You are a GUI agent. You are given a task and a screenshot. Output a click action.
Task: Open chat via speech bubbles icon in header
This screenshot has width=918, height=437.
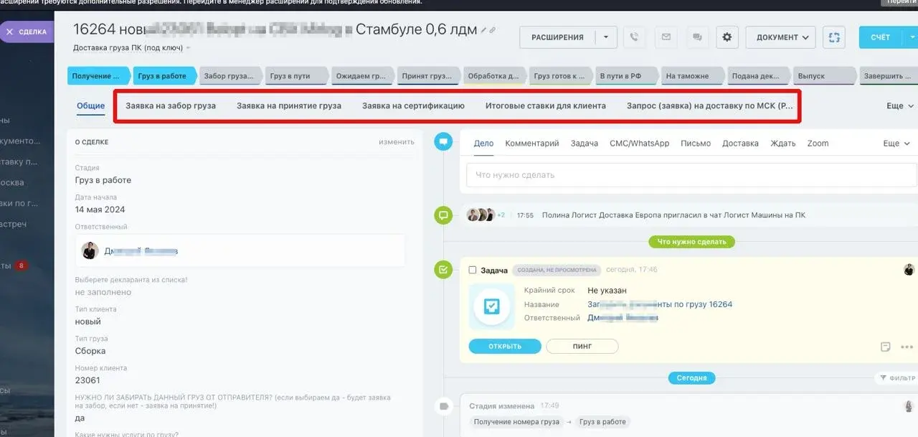point(696,37)
